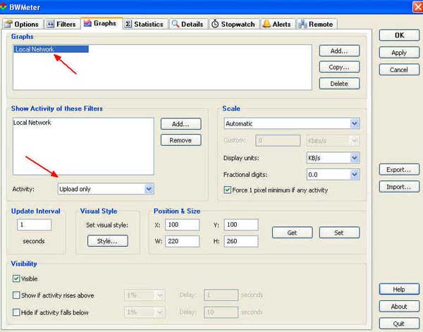423x332 pixels.
Task: Go to the Stopwatch tab
Action: click(x=233, y=24)
